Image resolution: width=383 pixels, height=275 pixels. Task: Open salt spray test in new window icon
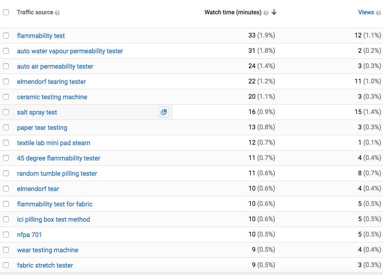point(164,112)
